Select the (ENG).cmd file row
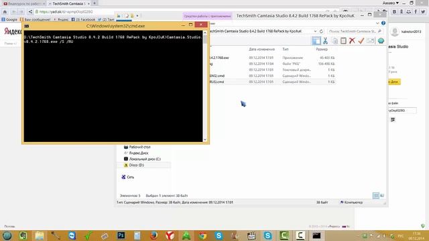Screen dimensions: 429x241 click(272, 76)
